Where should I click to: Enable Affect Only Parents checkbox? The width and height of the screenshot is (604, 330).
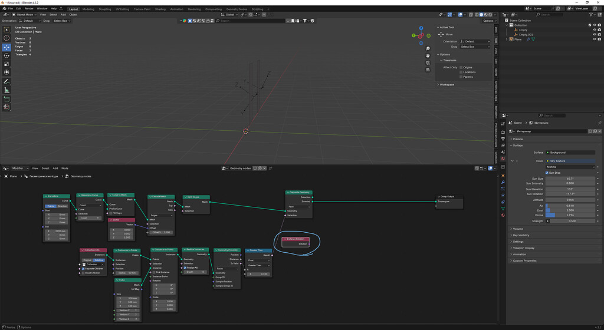click(x=461, y=77)
